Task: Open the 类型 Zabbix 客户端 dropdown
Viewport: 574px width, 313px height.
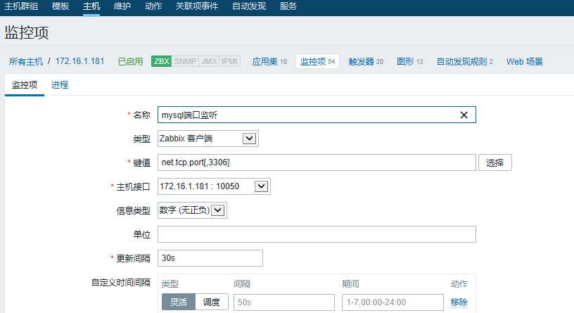Action: pos(208,139)
